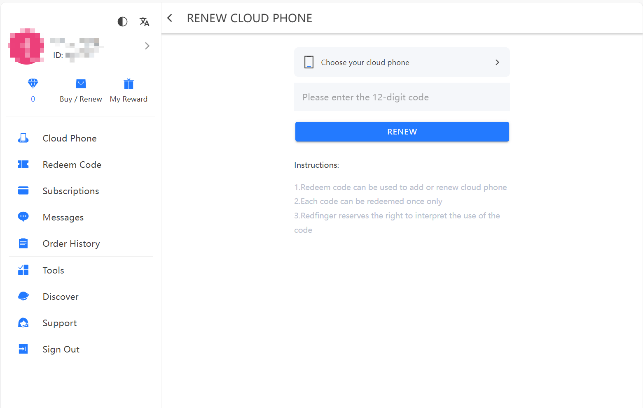
Task: Go back with the left arrow
Action: (170, 18)
